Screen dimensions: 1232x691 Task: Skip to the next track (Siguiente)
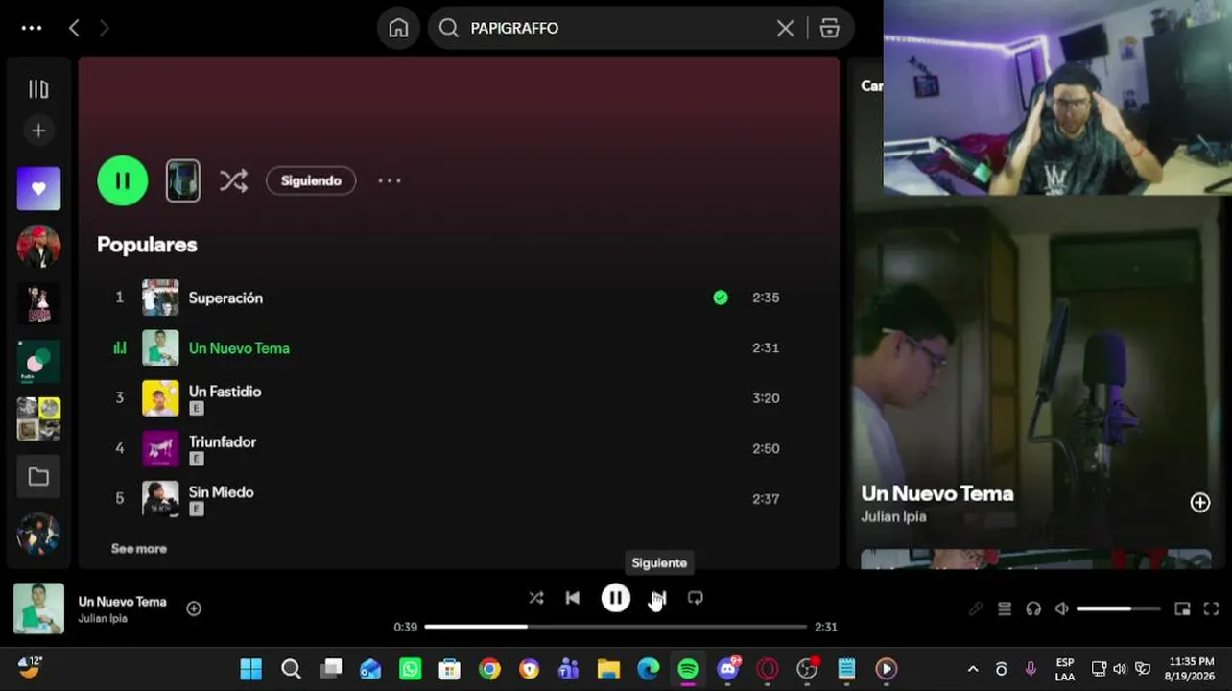point(658,598)
